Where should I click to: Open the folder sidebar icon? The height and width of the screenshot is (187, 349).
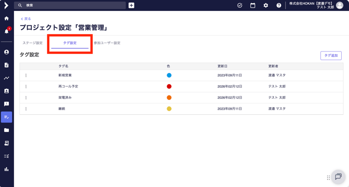[6, 130]
